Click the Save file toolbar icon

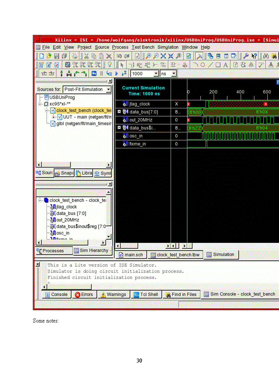56,56
